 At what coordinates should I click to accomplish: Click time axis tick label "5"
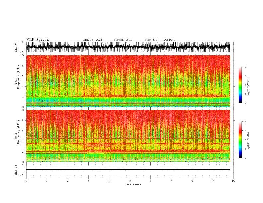pyautogui.click(x=130, y=181)
